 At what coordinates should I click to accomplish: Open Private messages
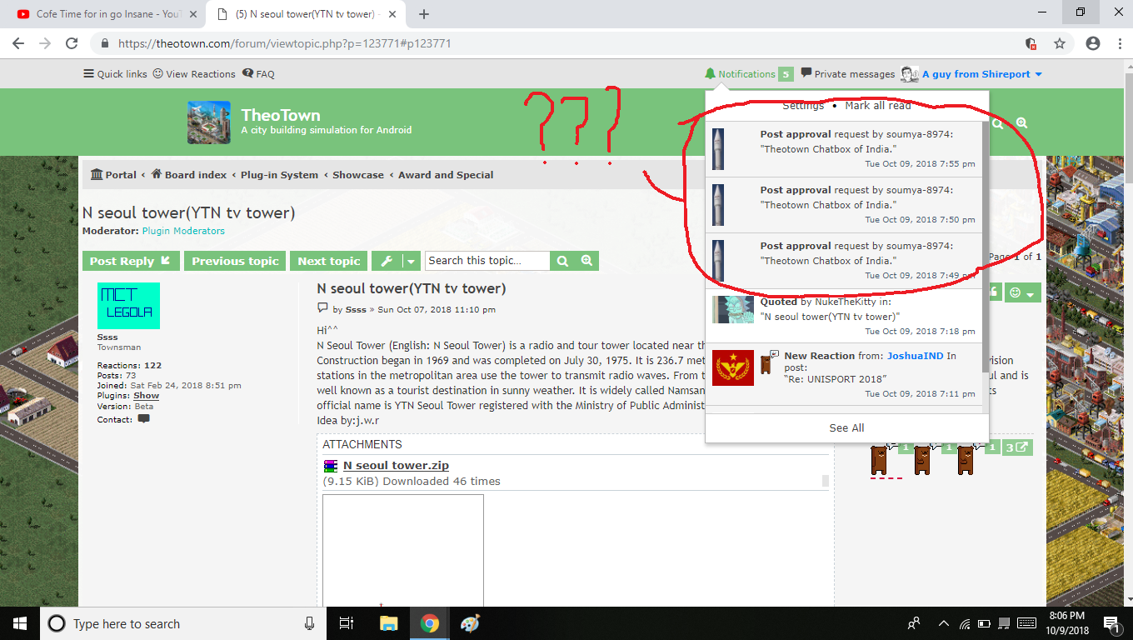(847, 74)
